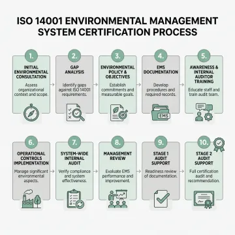Image resolution: width=235 pixels, height=235 pixels.
Task: Click text 'Identify gaps against ISO 14001 requirements.'
Action: coord(74,90)
